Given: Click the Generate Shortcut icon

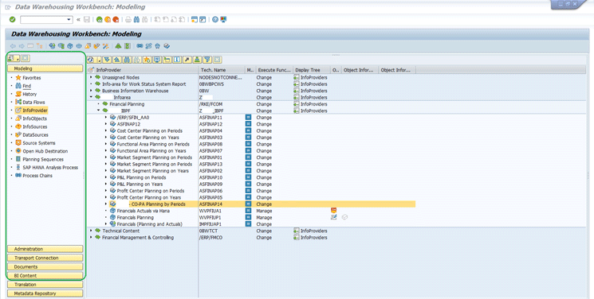Looking at the screenshot, I should pyautogui.click(x=203, y=20).
